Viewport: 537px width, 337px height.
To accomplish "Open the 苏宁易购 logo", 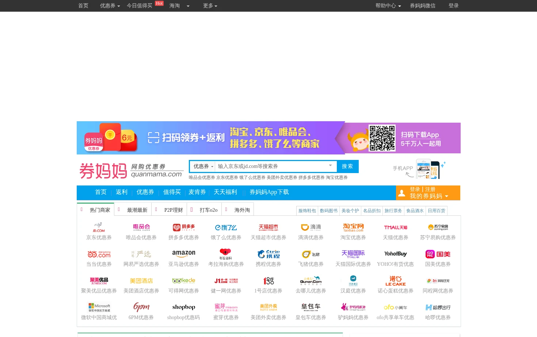I will coord(438,227).
